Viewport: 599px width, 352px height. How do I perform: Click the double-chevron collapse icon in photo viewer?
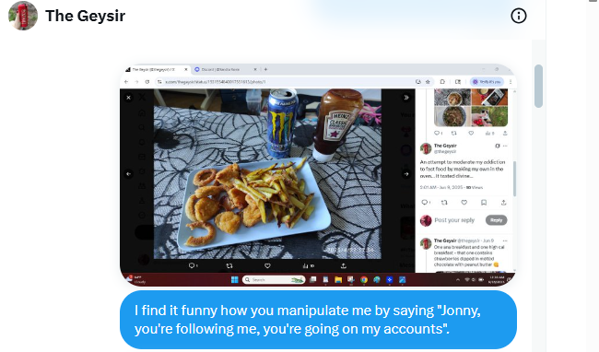406,98
